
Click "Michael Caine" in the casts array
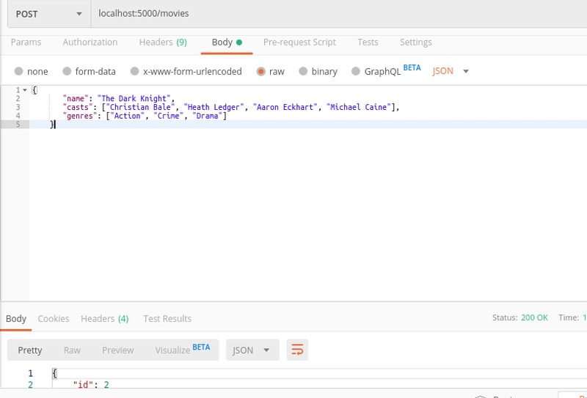[359, 107]
